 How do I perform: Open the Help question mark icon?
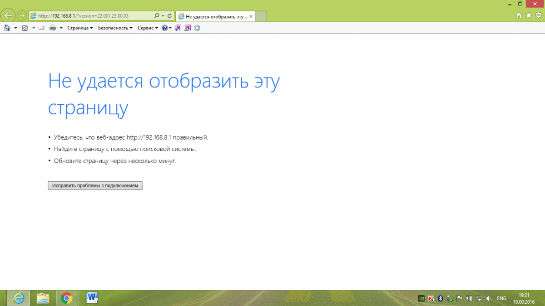tap(165, 28)
